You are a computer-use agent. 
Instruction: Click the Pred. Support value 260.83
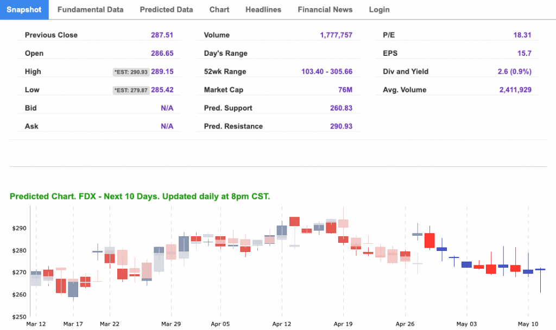point(341,108)
